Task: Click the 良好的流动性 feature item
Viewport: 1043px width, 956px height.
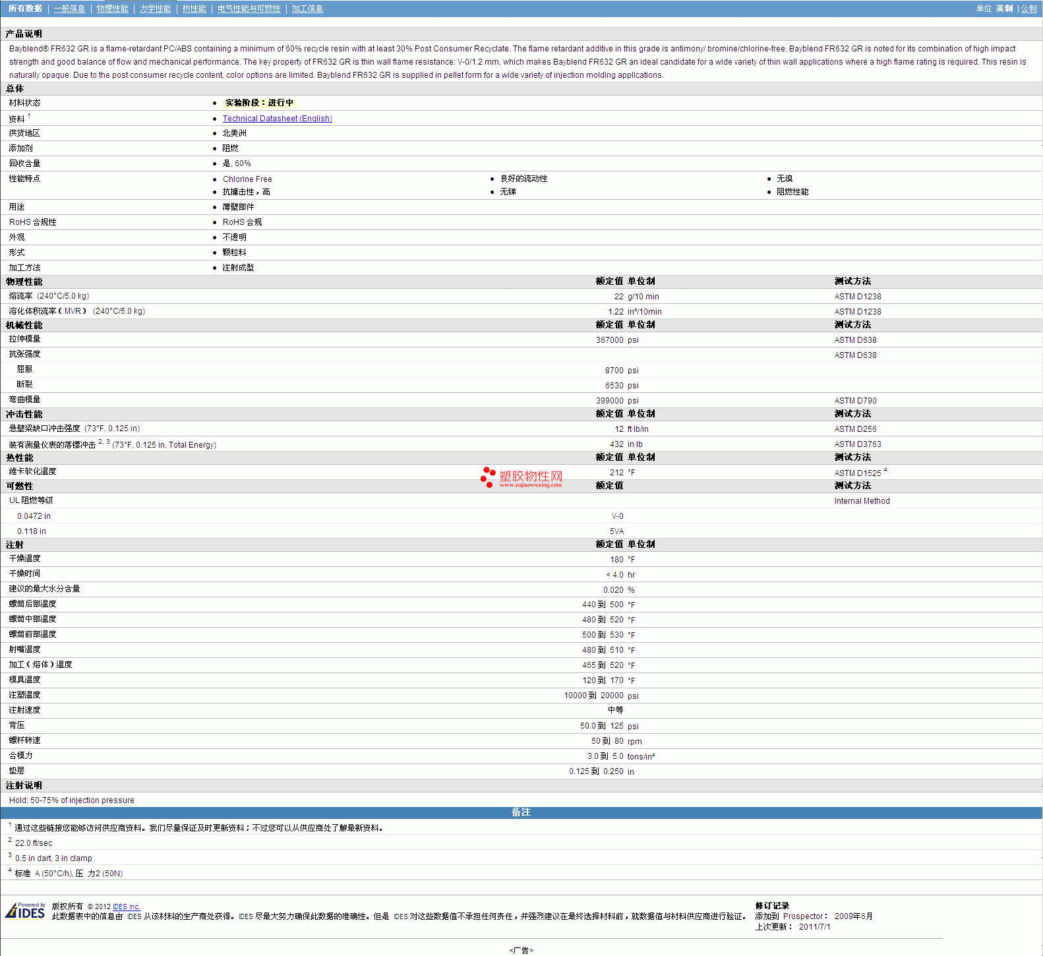Action: click(523, 179)
